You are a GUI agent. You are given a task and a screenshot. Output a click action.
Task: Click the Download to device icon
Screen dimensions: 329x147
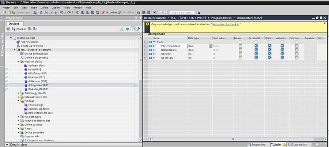coord(83,12)
